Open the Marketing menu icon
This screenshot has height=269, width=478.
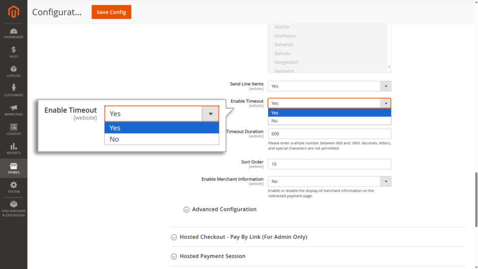pyautogui.click(x=14, y=110)
